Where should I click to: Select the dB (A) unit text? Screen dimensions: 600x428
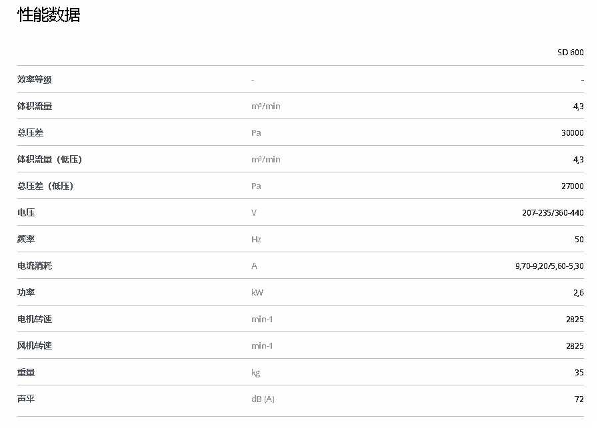coord(263,399)
